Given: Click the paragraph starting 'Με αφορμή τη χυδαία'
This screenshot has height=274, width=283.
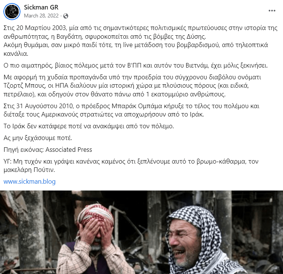Looking at the screenshot, I should click(132, 86).
